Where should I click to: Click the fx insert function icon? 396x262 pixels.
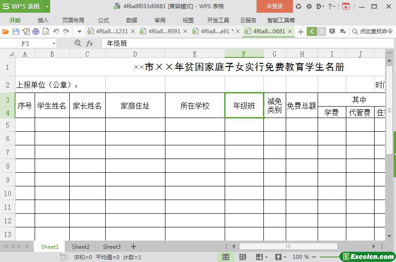[89, 43]
